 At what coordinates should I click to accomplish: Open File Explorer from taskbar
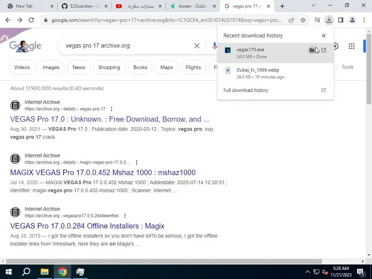[x=44, y=272]
